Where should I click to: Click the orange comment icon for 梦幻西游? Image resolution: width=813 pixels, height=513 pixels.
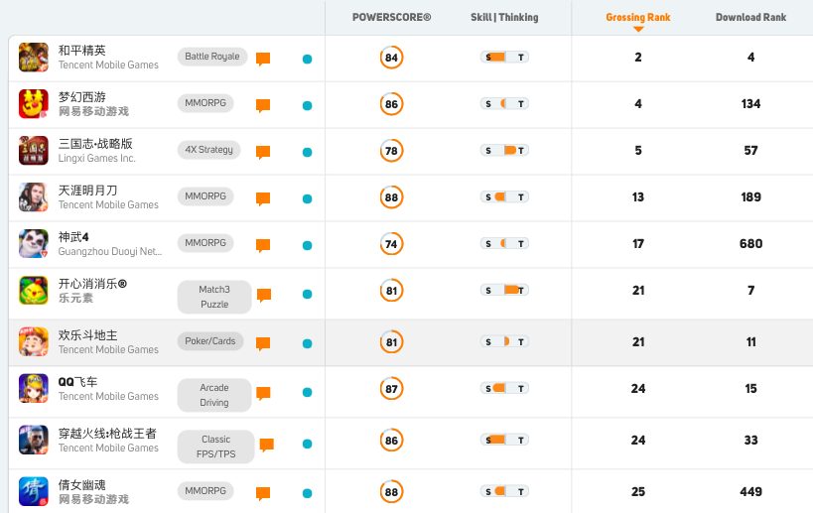[x=263, y=106]
